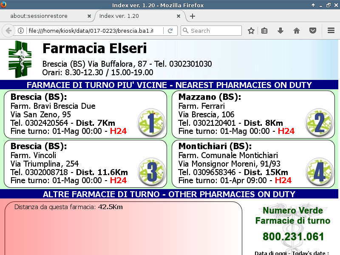Open the Pocket save icon

[x=313, y=31]
